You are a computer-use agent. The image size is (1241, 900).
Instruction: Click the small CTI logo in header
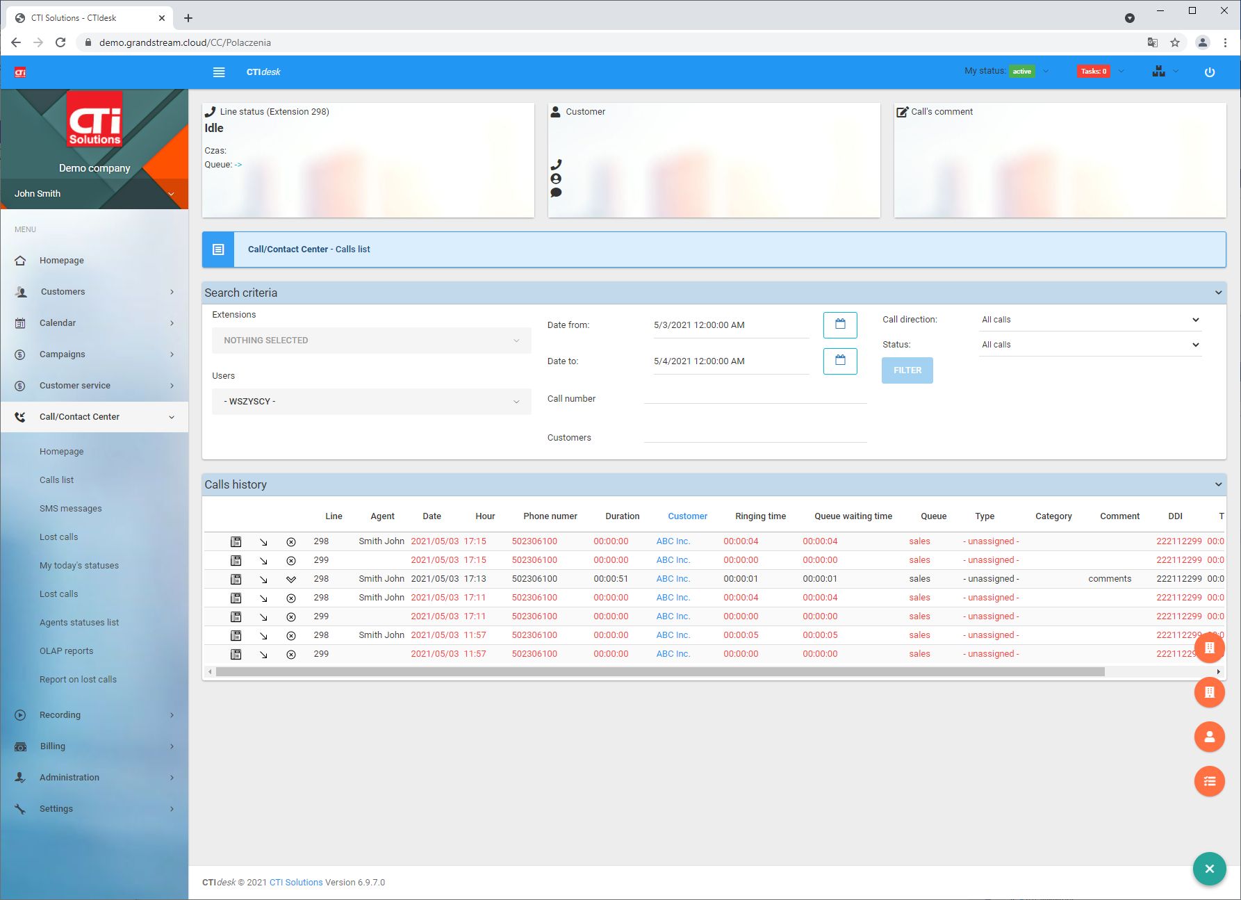coord(20,72)
